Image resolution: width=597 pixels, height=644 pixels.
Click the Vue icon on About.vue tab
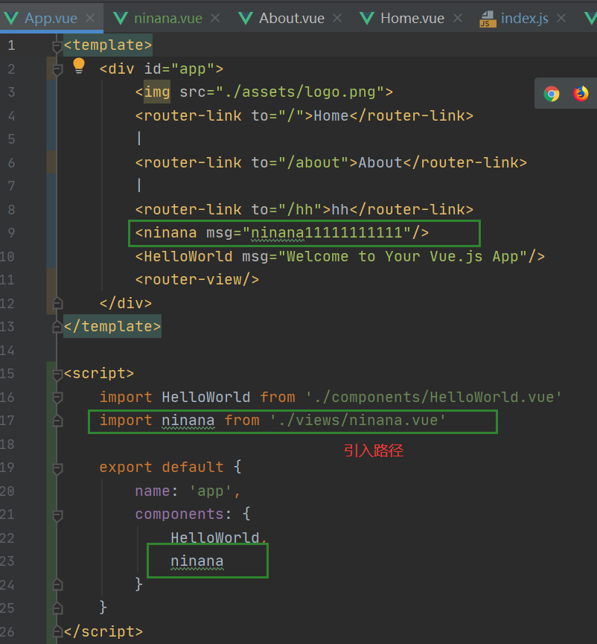pyautogui.click(x=245, y=18)
